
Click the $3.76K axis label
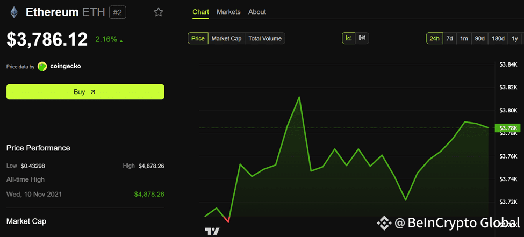pos(508,156)
